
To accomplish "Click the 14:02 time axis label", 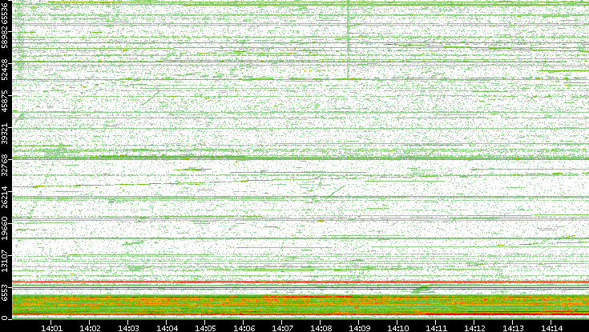I will (x=90, y=328).
